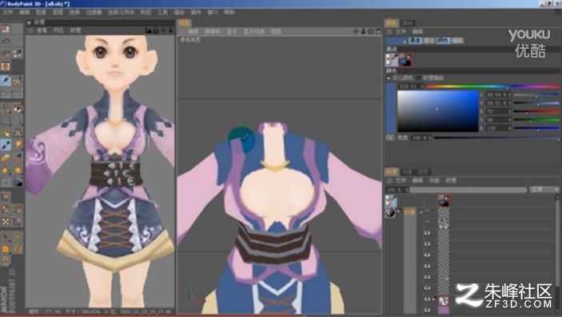Click the viewport pan arrows icon
This screenshot has width=562, height=317.
[356, 31]
